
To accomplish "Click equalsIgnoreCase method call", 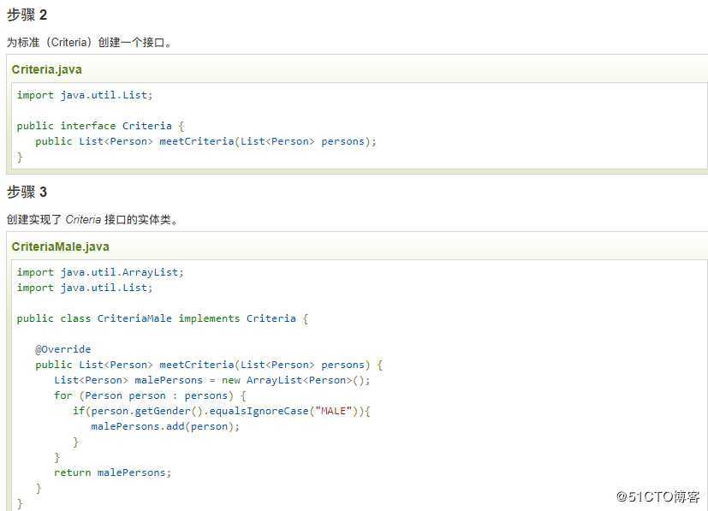I will point(265,411).
